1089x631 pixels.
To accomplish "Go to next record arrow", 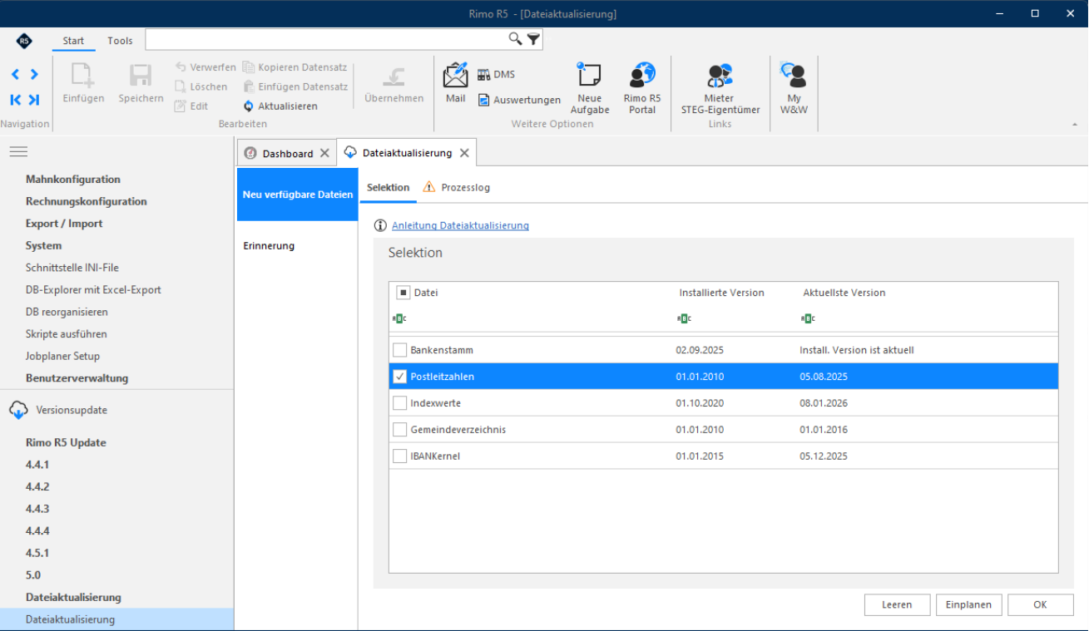I will 34,75.
